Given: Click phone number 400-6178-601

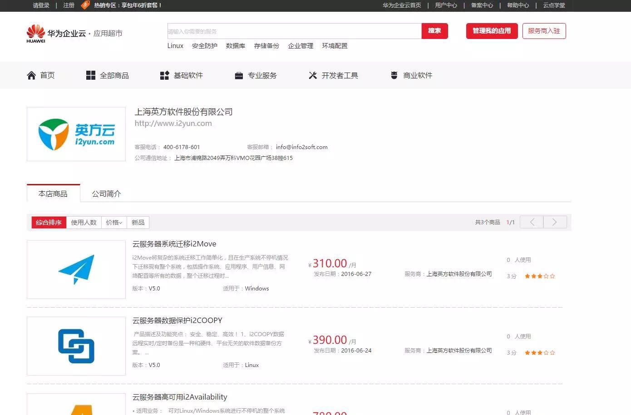Looking at the screenshot, I should coord(182,147).
